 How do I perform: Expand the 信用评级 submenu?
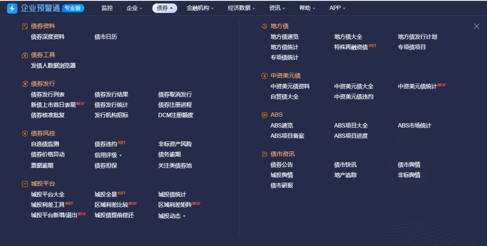tap(108, 155)
